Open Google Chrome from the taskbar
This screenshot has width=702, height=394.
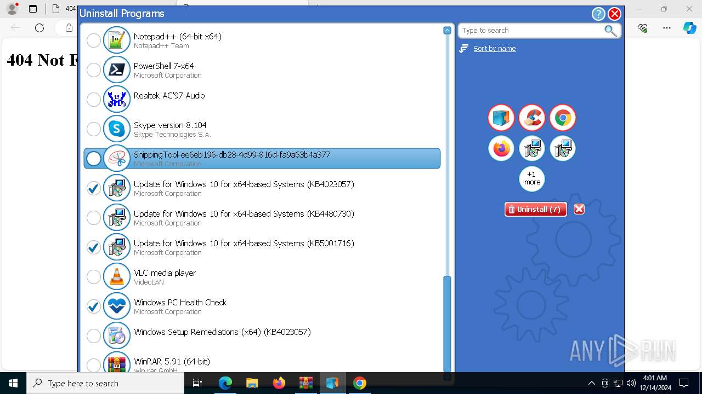[x=360, y=383]
